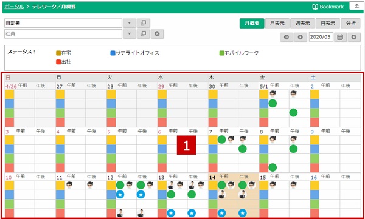Collapse the header with the eject arrow icon
This screenshot has height=219, width=365.
coord(357,6)
